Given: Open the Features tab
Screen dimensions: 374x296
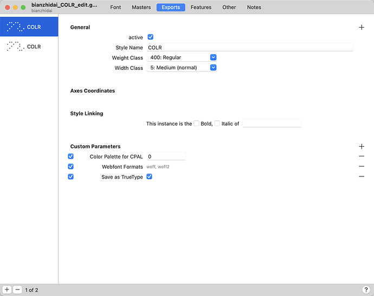Looking at the screenshot, I should 201,8.
